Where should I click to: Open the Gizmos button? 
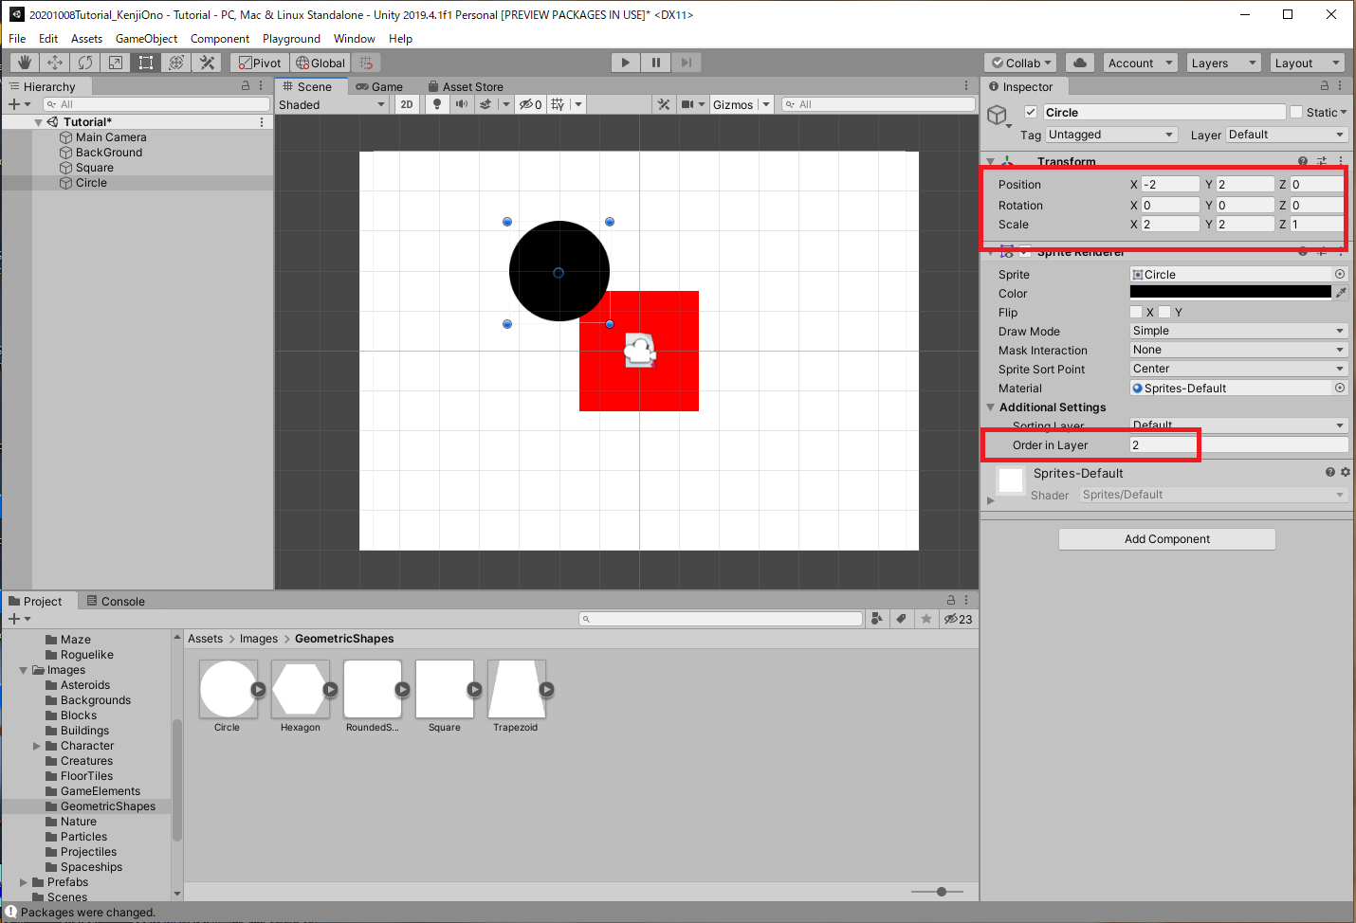point(733,104)
